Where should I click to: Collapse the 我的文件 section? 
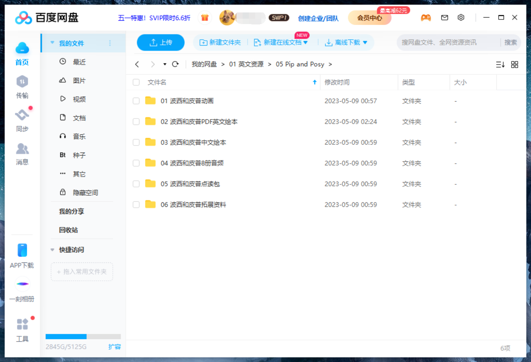(x=52, y=42)
